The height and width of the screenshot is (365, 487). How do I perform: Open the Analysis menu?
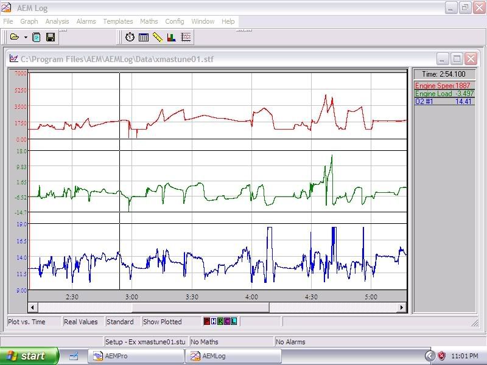click(x=57, y=21)
